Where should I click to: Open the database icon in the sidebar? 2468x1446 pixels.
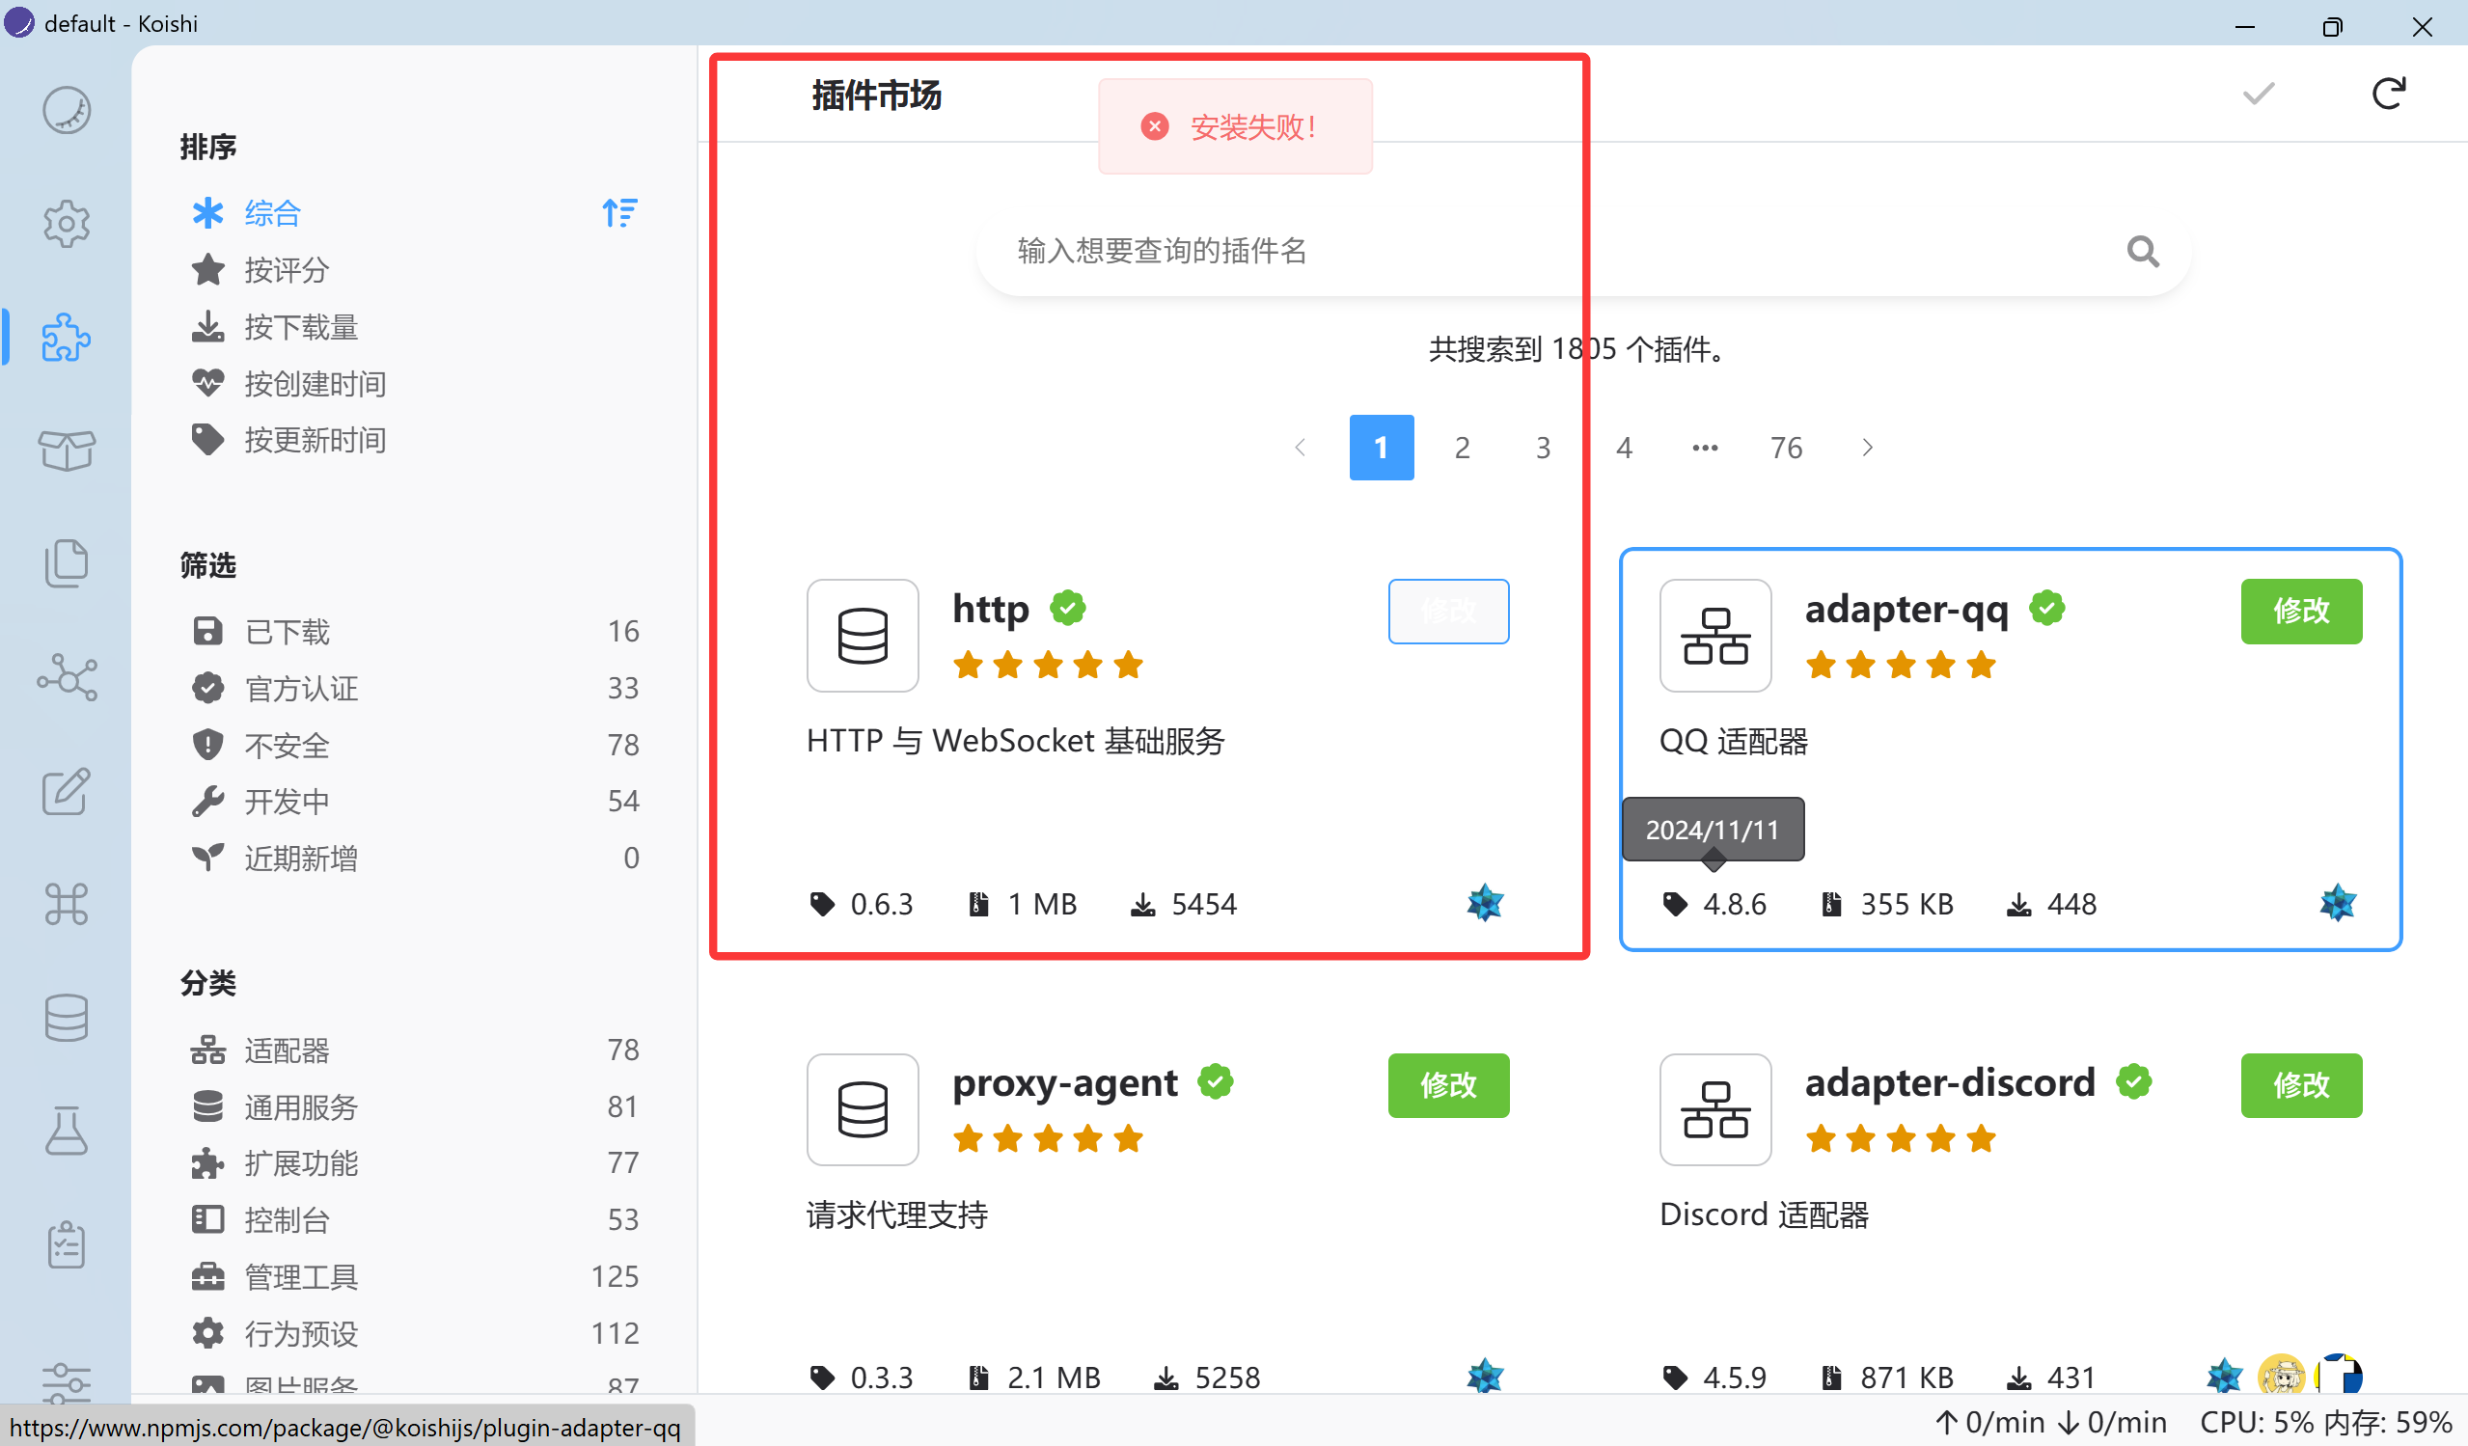(67, 1018)
